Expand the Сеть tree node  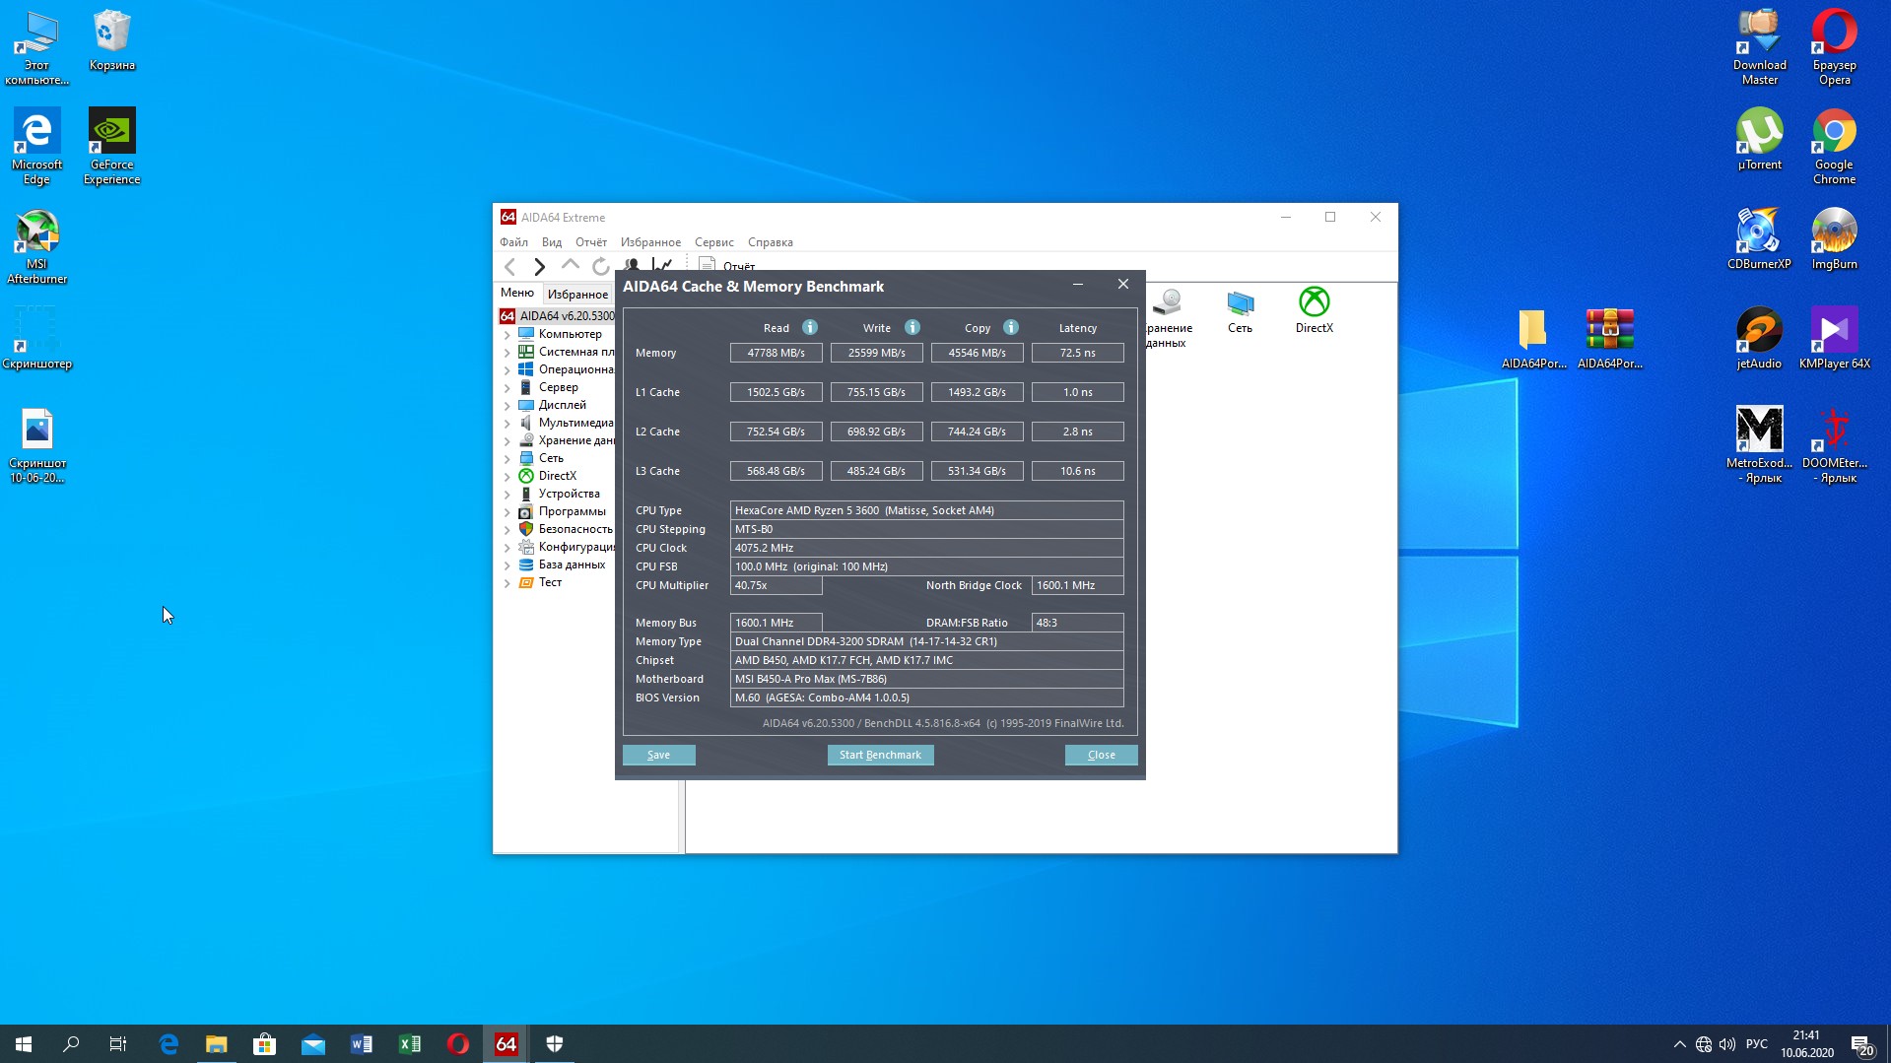coord(507,459)
